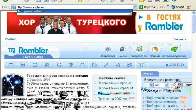Expand the Links toolbar chevron
The image size is (196, 110).
(x=168, y=6)
